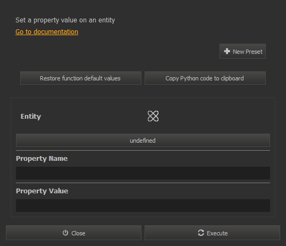
Task: Click the separator line above Property Name
Action: click(x=143, y=150)
